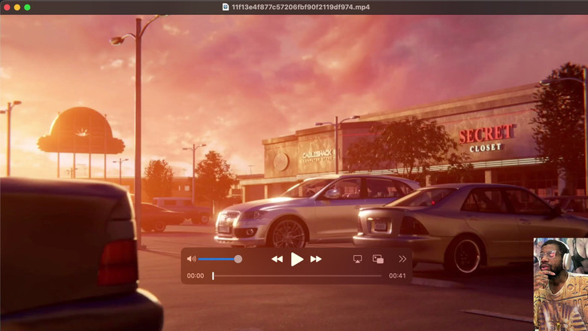
Task: Adjust the volume slider knob
Action: 238,259
